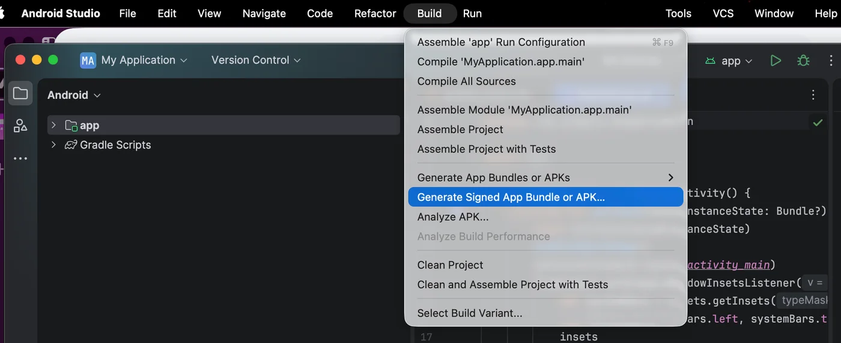Open the VCS menu

click(723, 13)
